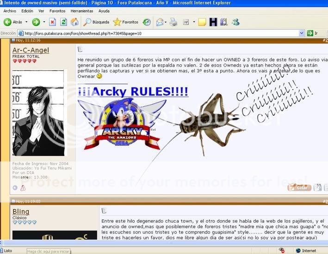Open the Archivo menu
This screenshot has height=254, width=328.
[x=10, y=11]
